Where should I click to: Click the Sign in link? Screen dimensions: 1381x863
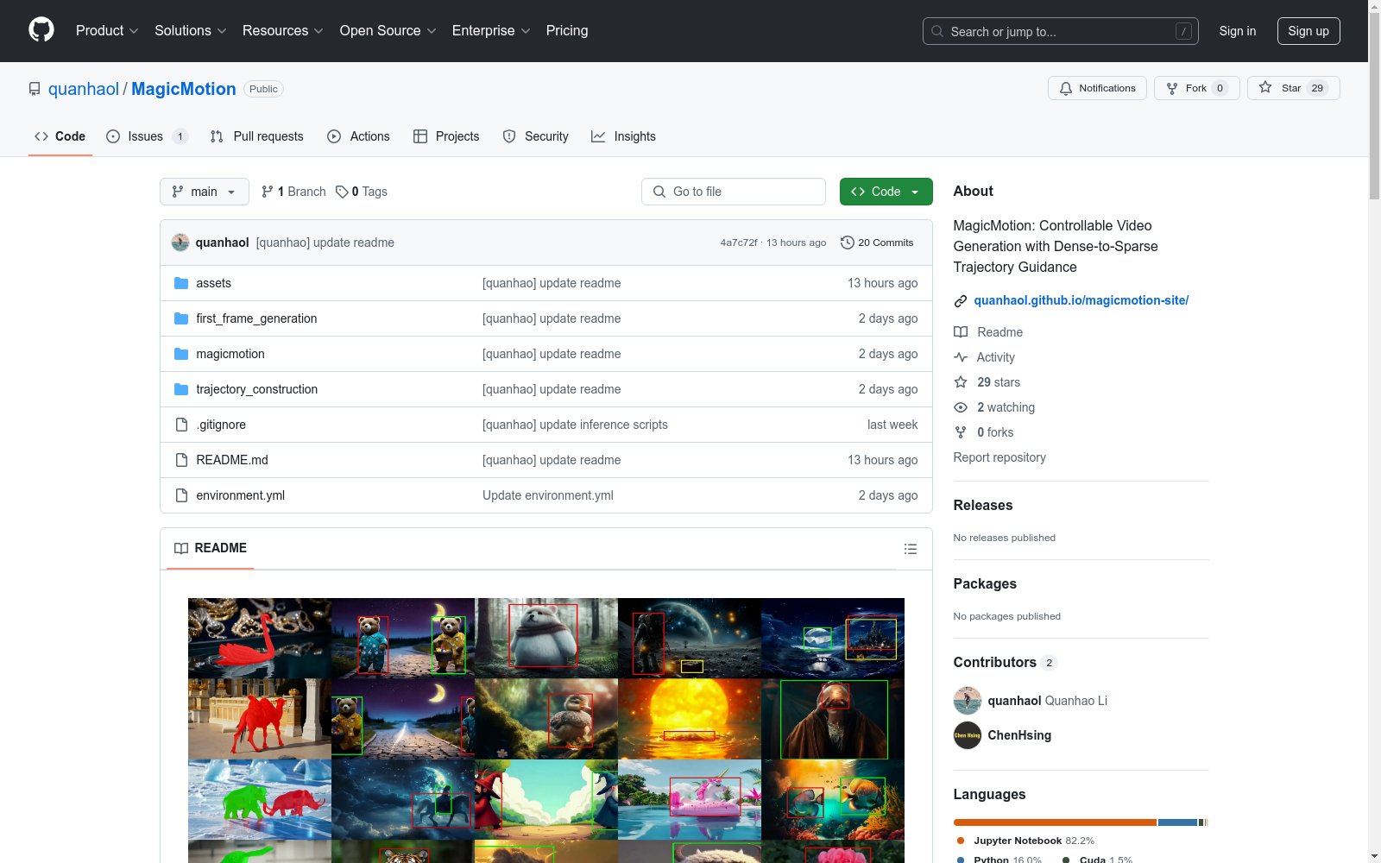point(1238,31)
